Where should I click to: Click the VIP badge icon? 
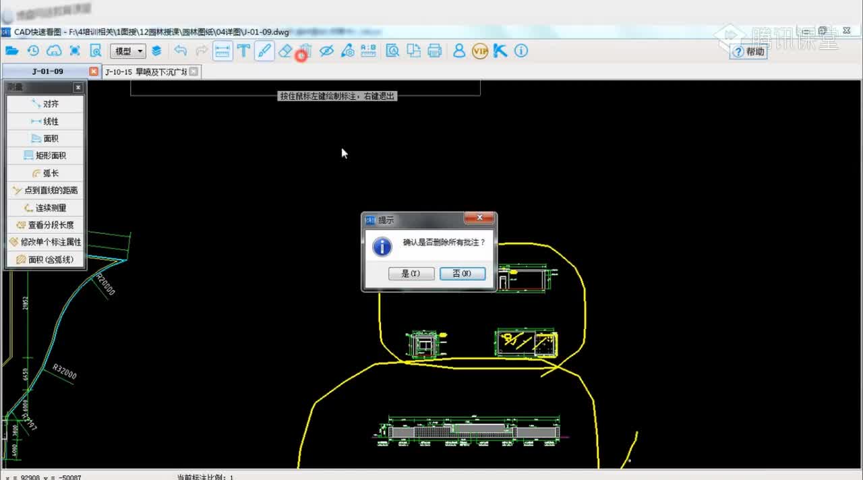click(x=480, y=51)
